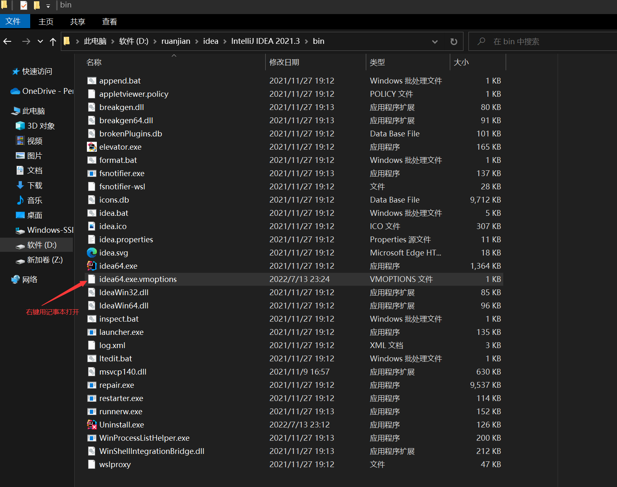Select the idea64.exe.vmoptions file

pos(138,279)
